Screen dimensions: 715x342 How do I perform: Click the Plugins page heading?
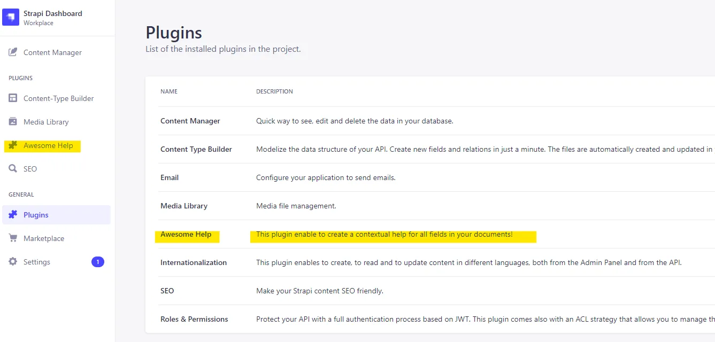[174, 33]
